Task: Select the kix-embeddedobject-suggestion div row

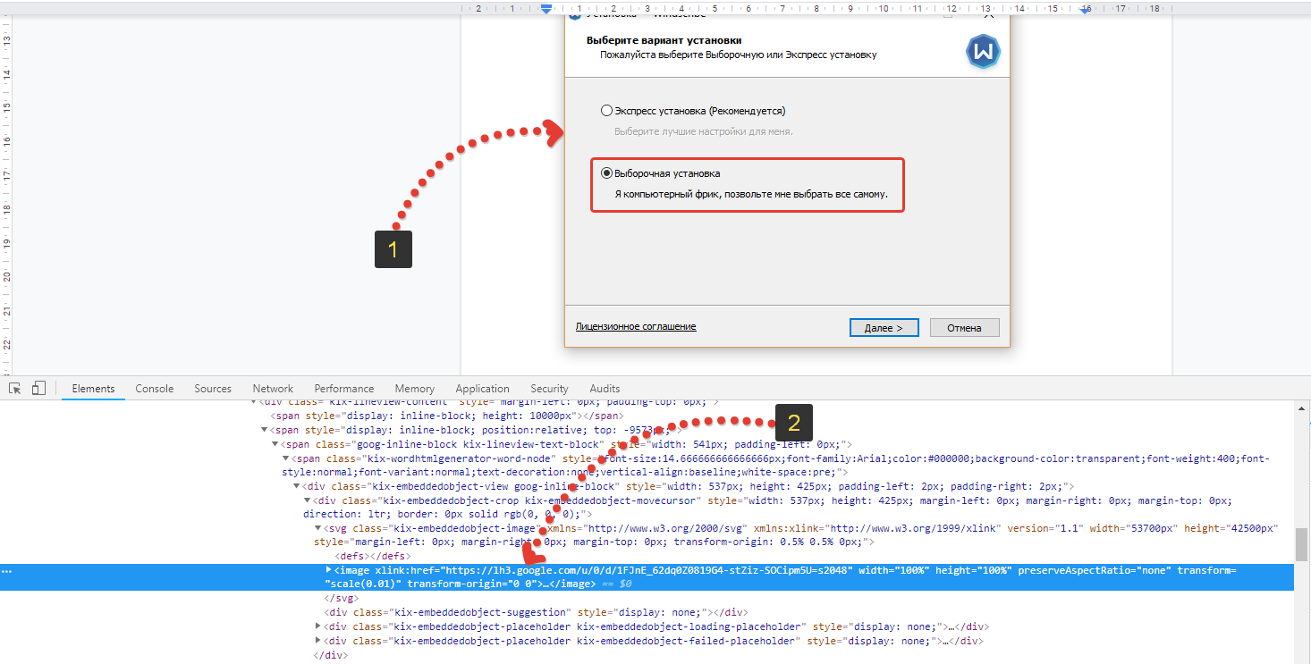Action: [x=536, y=612]
